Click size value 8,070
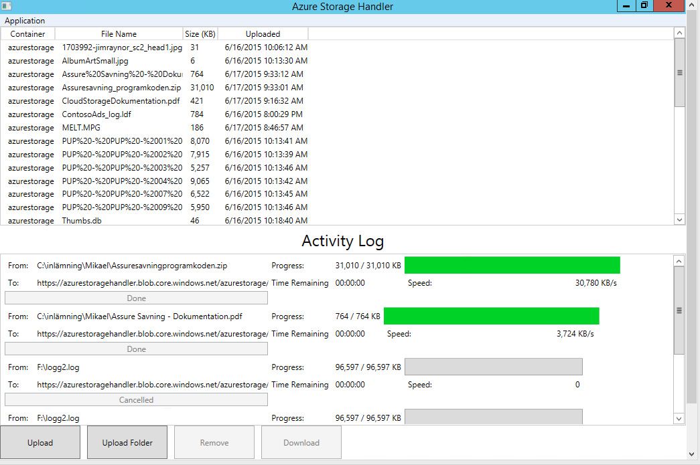 pos(200,141)
